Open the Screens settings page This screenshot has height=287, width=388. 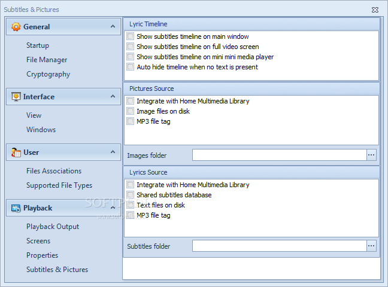38,241
